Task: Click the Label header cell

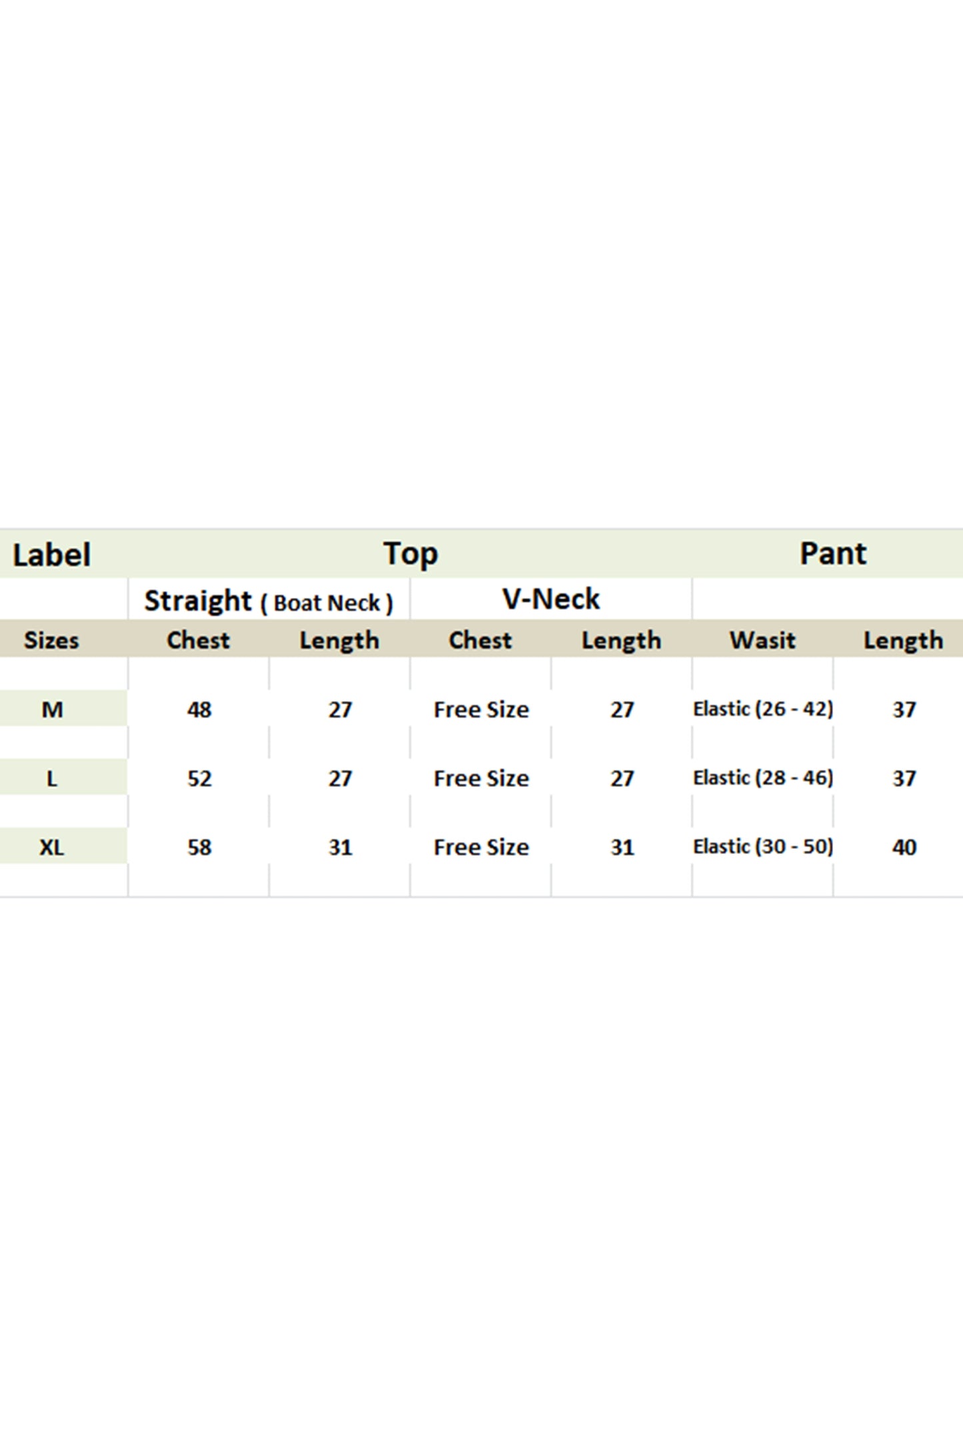Action: pos(52,555)
